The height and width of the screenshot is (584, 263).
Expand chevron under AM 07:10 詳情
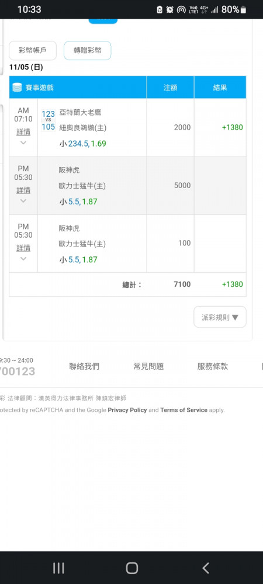point(23,142)
